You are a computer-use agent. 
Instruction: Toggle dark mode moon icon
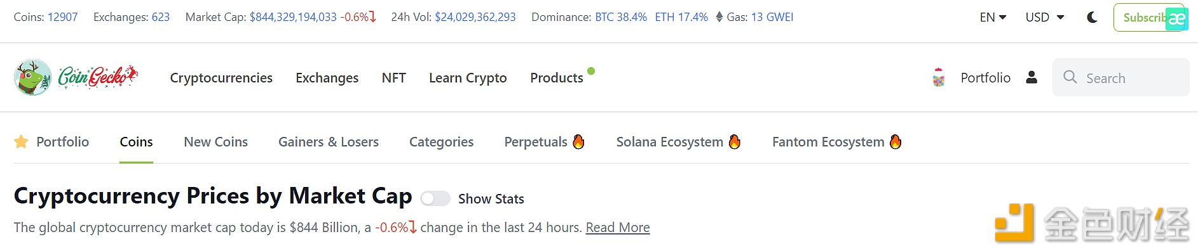pyautogui.click(x=1092, y=17)
